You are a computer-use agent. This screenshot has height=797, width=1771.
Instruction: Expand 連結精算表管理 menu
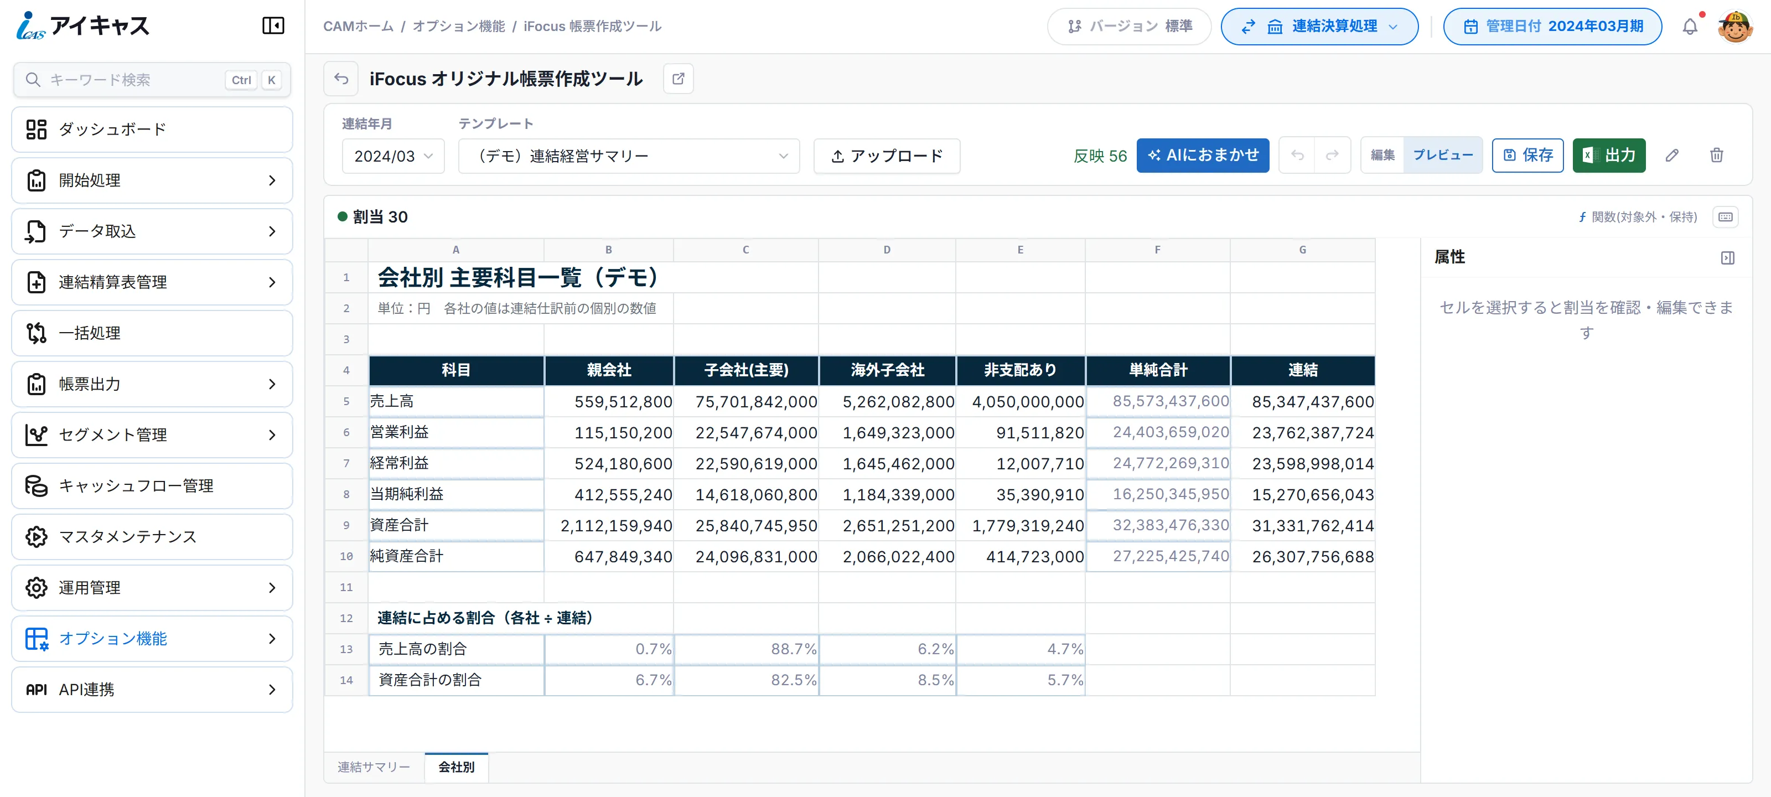tap(152, 282)
